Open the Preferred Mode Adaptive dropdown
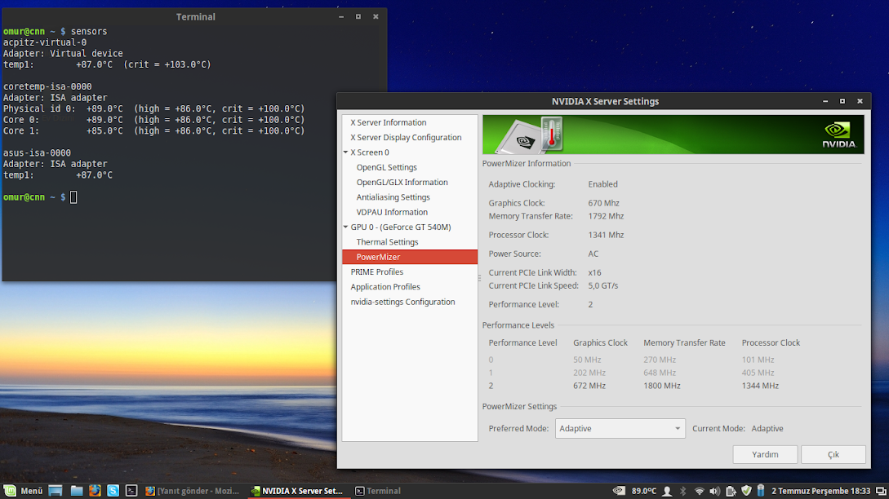Image resolution: width=889 pixels, height=499 pixels. (x=620, y=428)
